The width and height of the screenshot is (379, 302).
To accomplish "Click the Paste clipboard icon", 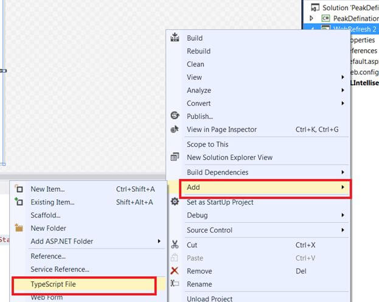I will coord(175,258).
